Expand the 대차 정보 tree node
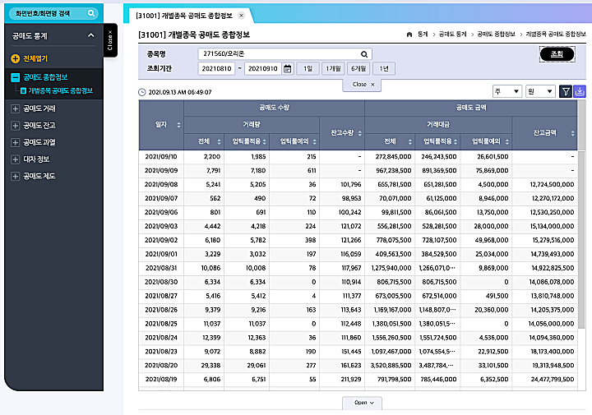This screenshot has height=415, width=592. click(15, 159)
